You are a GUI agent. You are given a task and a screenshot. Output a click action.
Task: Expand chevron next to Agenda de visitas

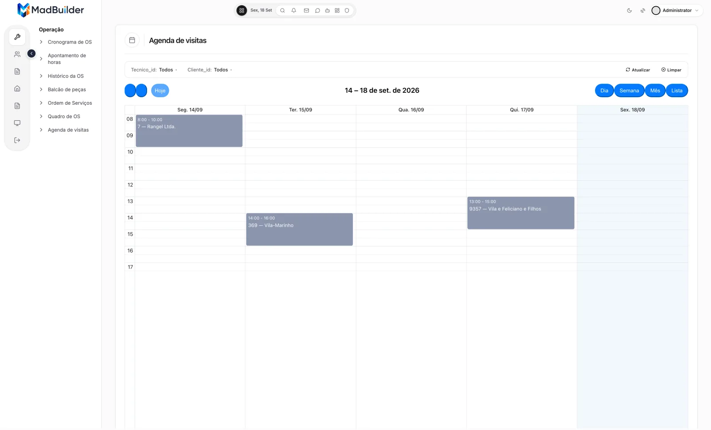[41, 130]
